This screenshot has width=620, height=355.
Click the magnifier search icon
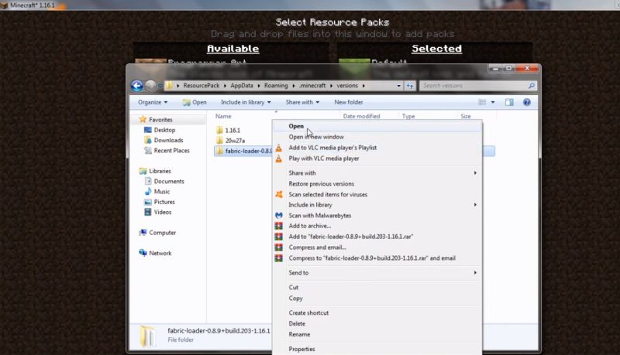[532, 86]
